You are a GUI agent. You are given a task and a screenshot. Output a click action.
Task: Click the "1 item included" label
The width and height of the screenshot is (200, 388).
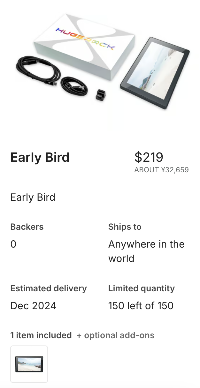[41, 335]
